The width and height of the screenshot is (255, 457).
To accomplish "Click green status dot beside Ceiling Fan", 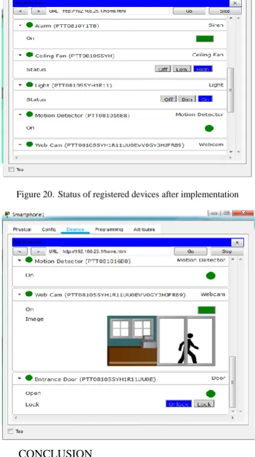I will click(29, 55).
